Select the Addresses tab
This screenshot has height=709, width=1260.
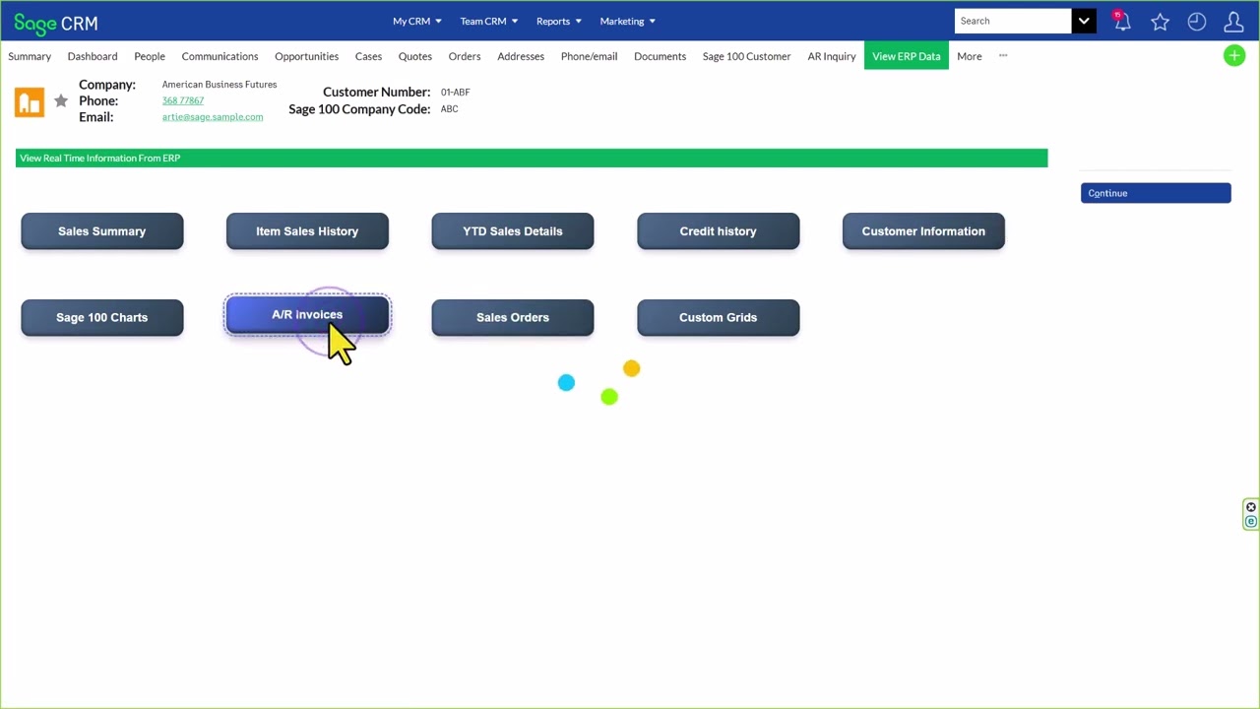tap(521, 56)
